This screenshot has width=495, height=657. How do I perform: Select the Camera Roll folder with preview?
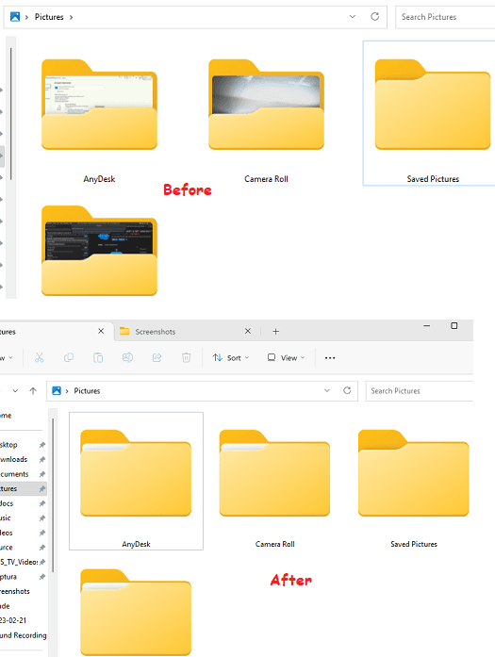266,122
